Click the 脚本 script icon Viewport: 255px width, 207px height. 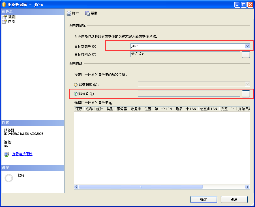(69, 13)
